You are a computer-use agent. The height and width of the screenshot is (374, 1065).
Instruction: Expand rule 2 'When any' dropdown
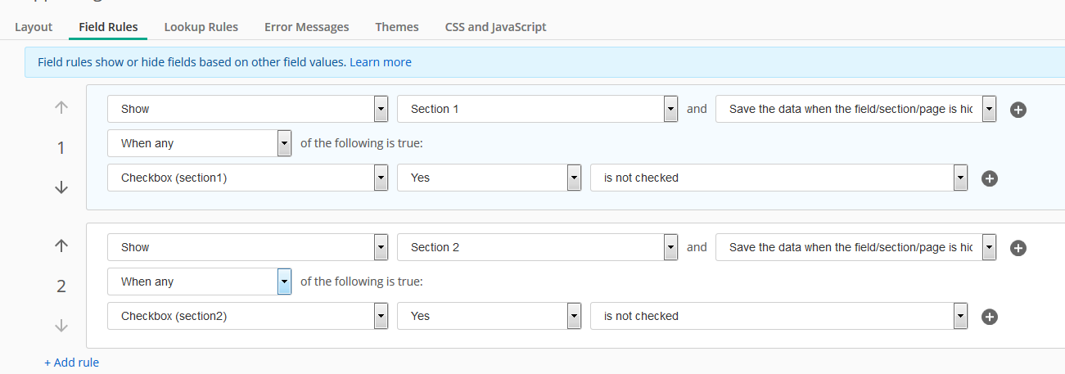tap(199, 282)
